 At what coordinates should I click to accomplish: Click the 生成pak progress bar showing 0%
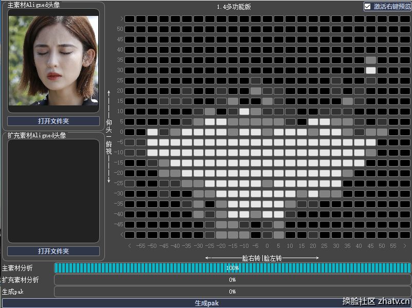coord(232,292)
